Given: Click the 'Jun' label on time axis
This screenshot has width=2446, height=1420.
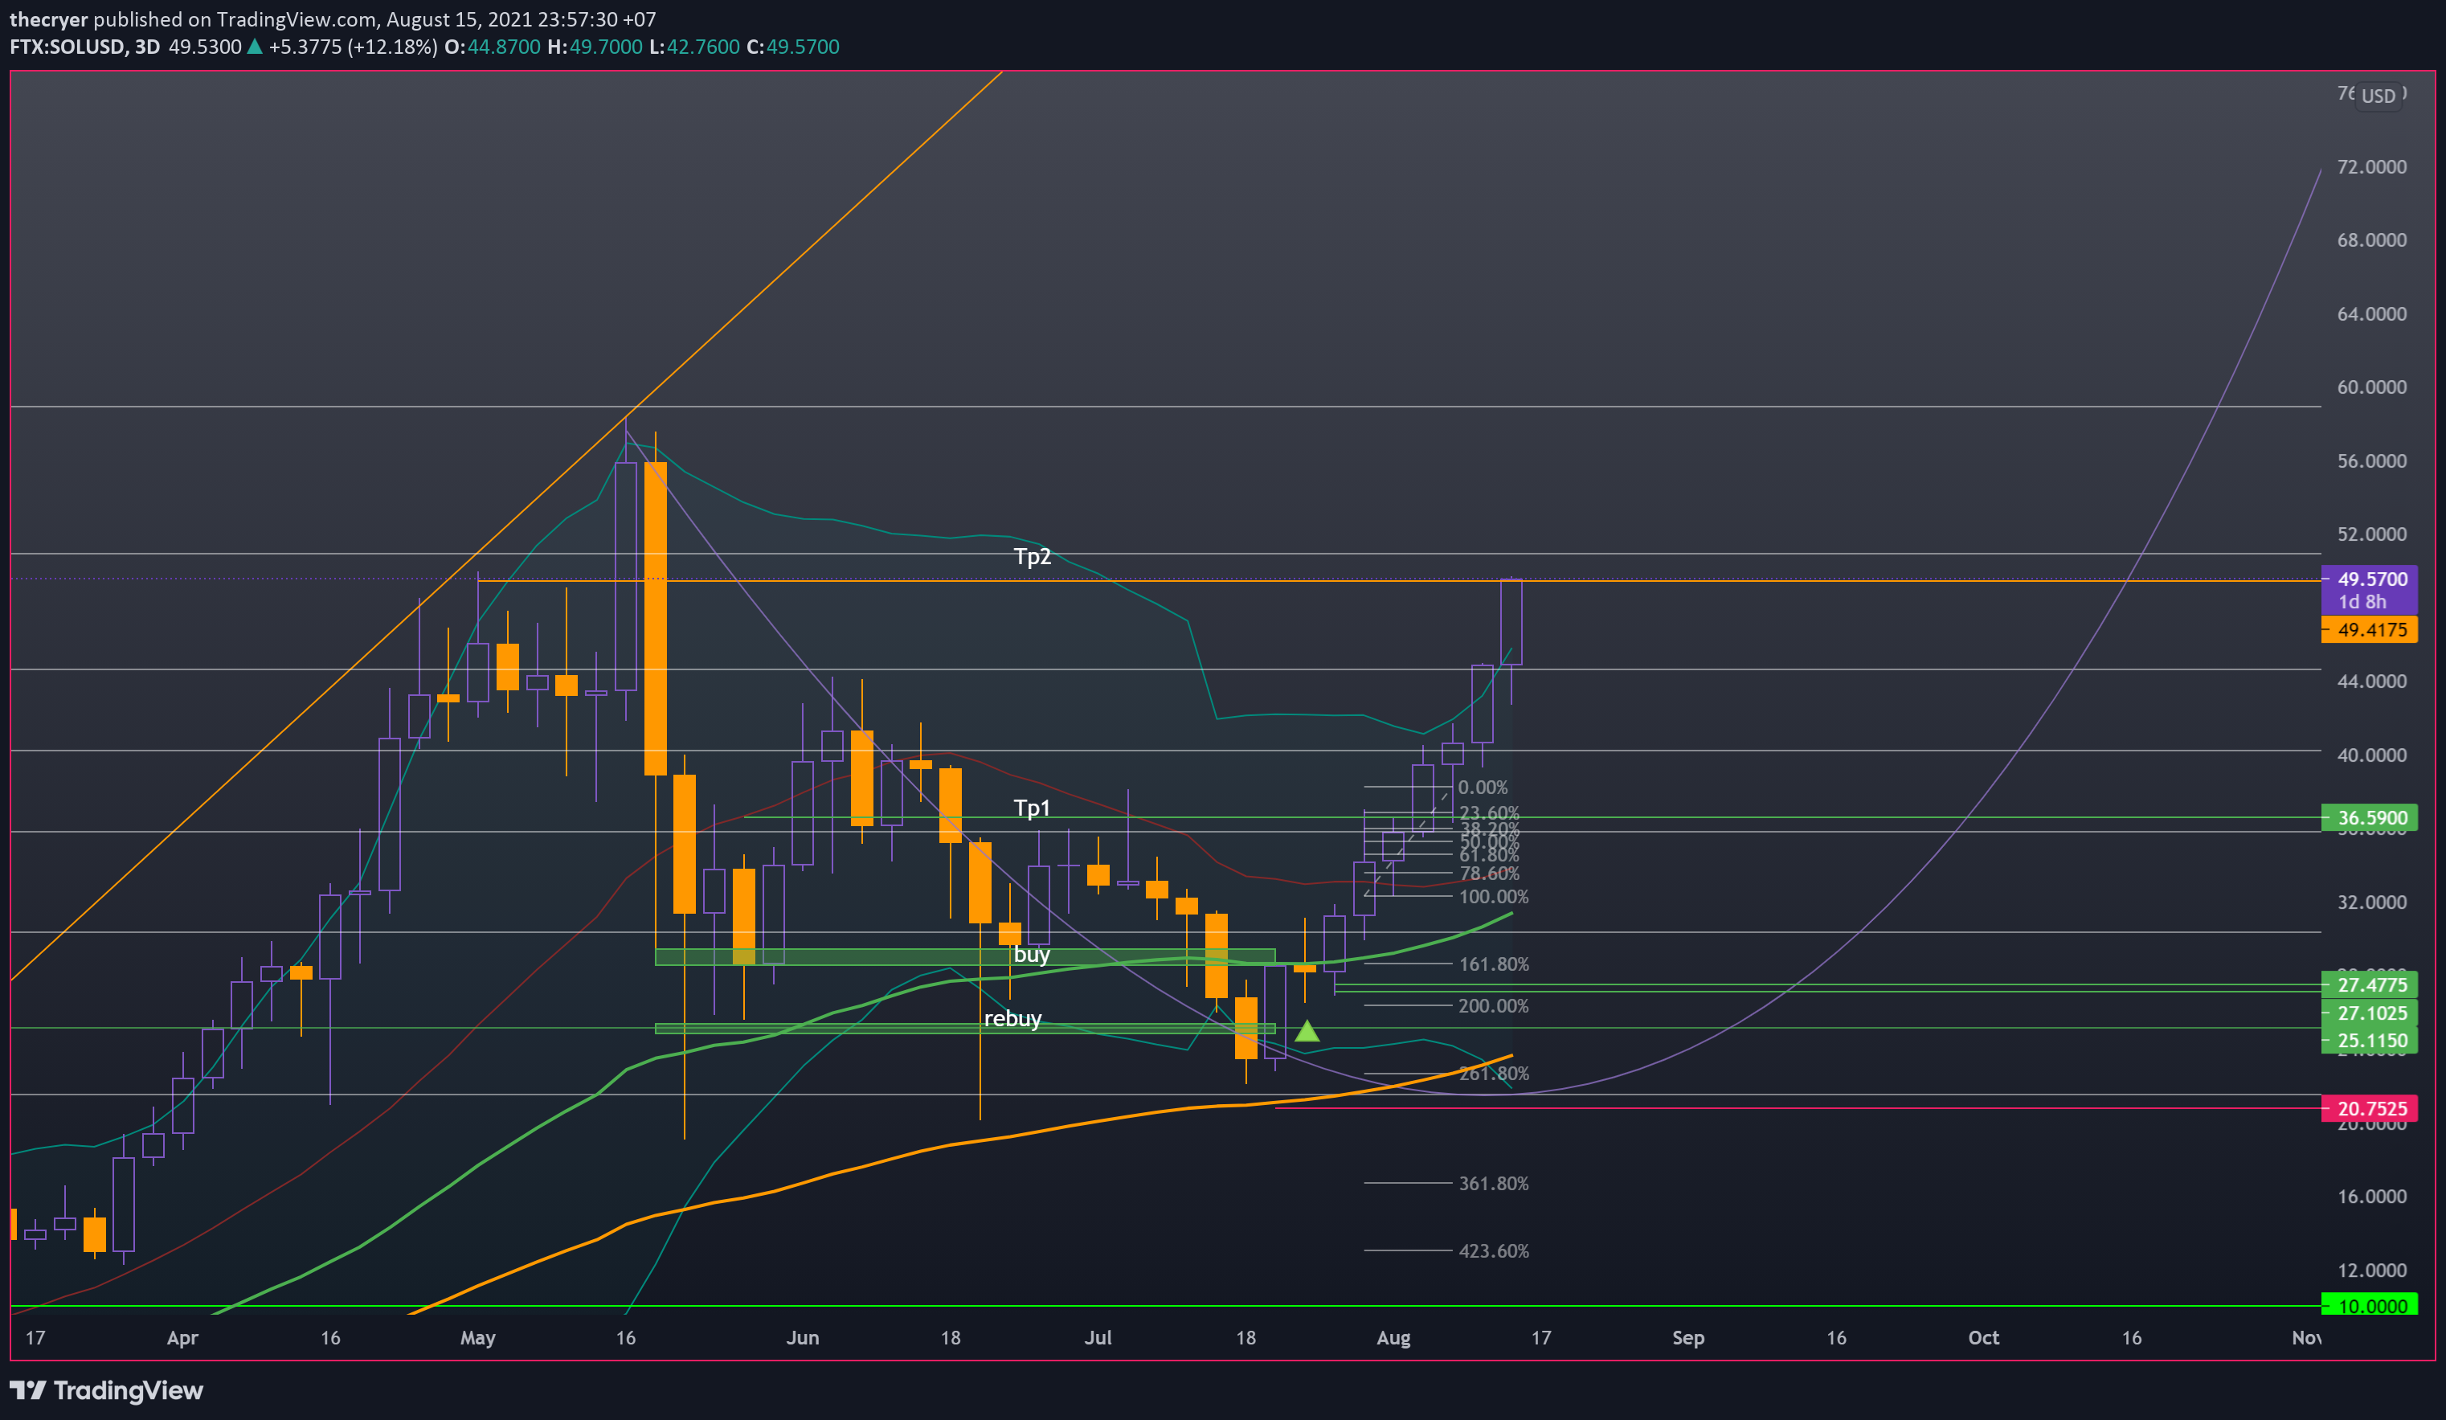Looking at the screenshot, I should click(x=803, y=1337).
